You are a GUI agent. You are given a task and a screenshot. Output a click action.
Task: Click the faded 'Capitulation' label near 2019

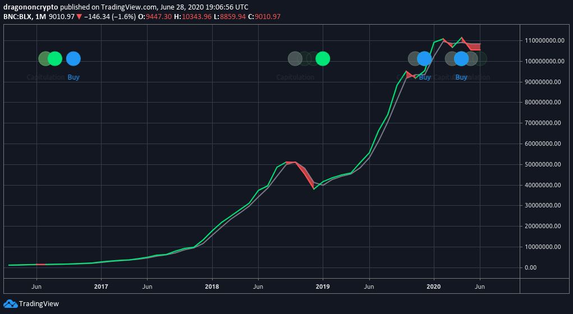click(295, 77)
